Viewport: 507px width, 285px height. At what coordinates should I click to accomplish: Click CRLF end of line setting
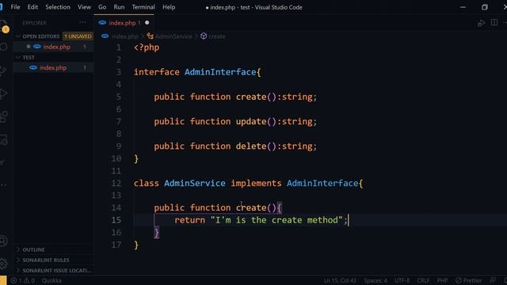(423, 280)
